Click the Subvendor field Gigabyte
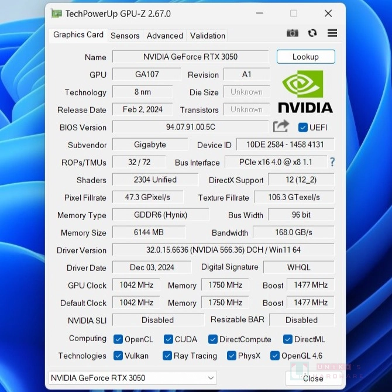 pos(150,145)
